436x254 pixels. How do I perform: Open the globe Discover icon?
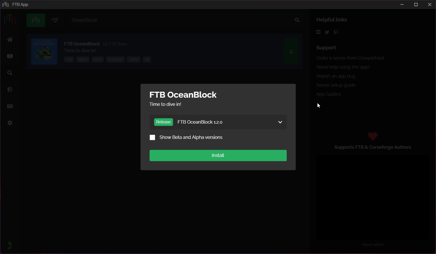(10, 89)
